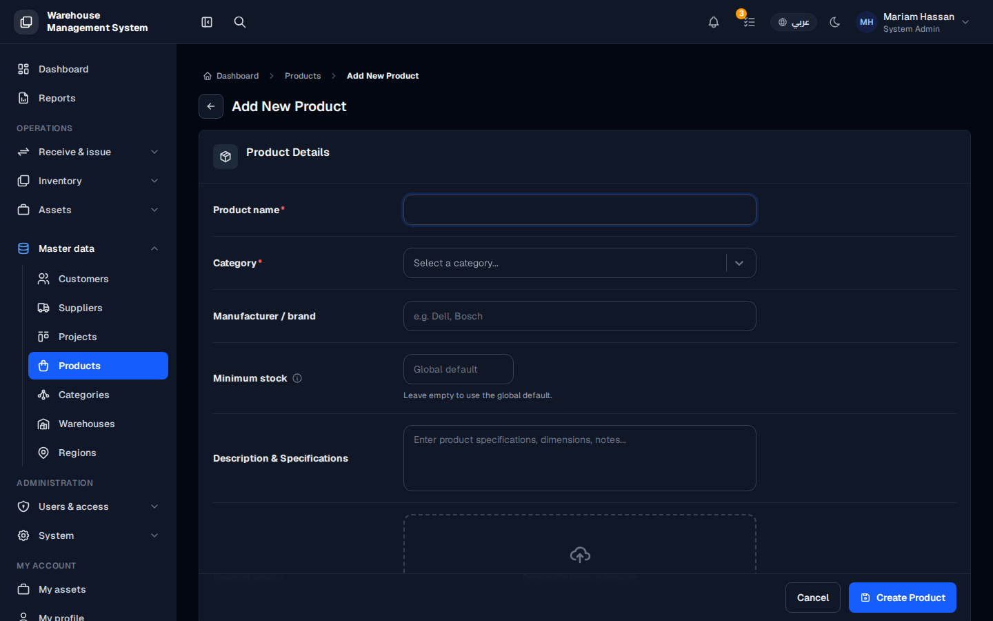This screenshot has height=621, width=993.
Task: Collapse the Master data section
Action: point(88,248)
